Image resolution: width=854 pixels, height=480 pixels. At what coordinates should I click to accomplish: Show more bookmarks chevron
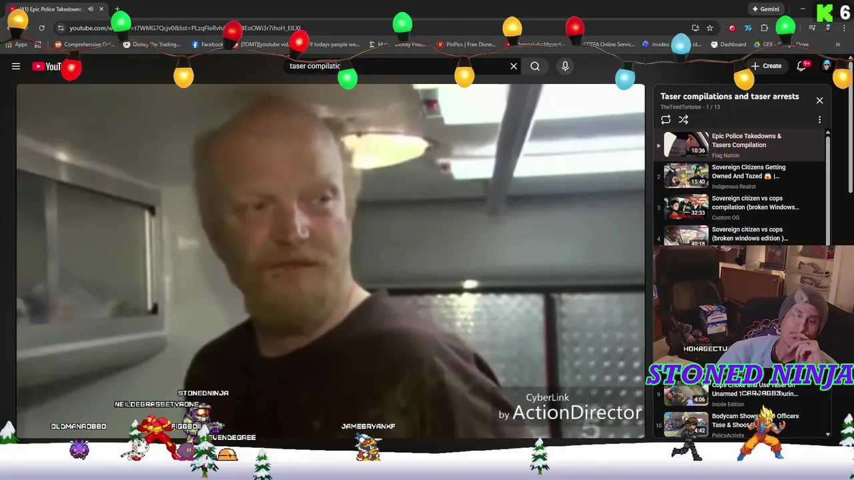coord(837,45)
